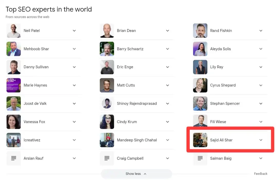Screen dimensions: 276x180
Task: Expand the Vanessa Fox chevron
Action: pyautogui.click(x=74, y=122)
